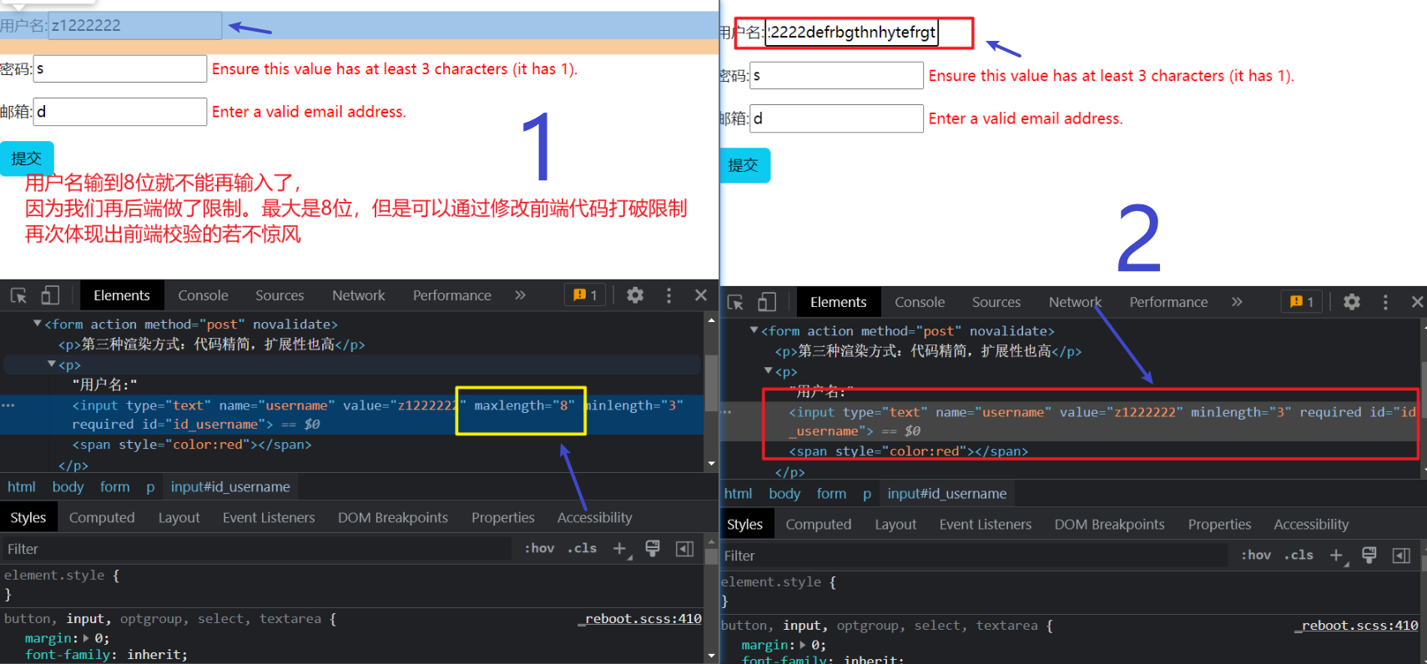1427x664 pixels.
Task: Click the right username input field
Action: [x=852, y=33]
